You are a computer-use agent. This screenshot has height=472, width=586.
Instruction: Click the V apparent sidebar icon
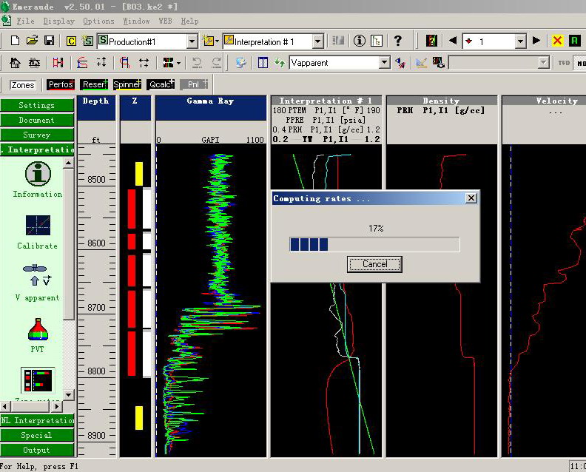point(37,274)
